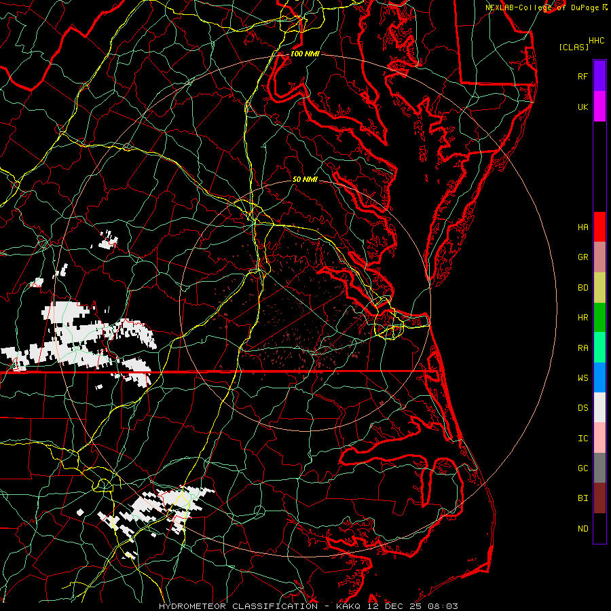Click the BI brown legend swatch
Screen dimensions: 611x611
599,498
